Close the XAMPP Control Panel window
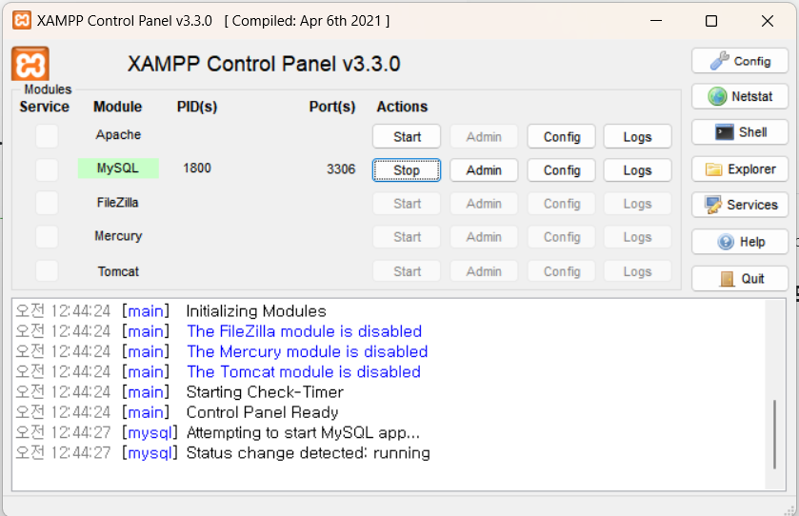This screenshot has height=516, width=799. [768, 20]
